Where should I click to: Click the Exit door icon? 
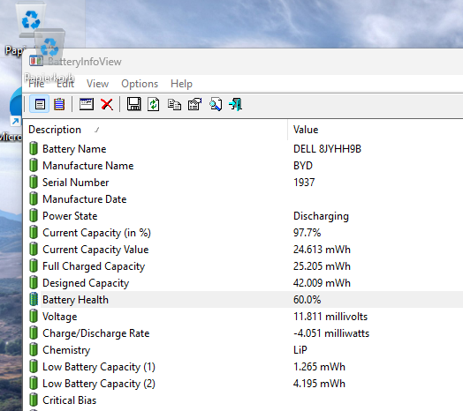pyautogui.click(x=235, y=104)
